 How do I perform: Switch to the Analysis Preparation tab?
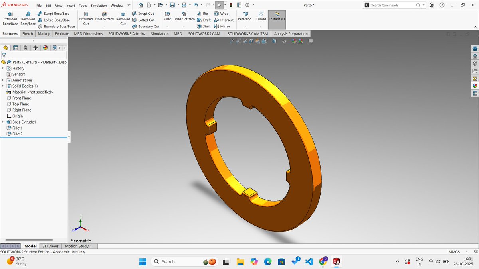click(291, 34)
